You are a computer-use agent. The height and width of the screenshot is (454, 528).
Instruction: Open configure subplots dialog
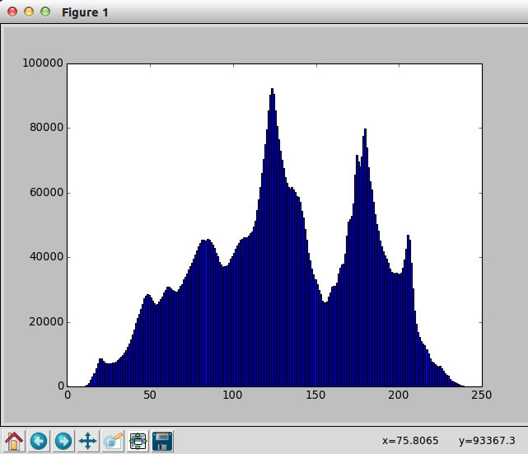tap(138, 441)
